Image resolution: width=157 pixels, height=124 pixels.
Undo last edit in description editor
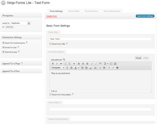click(109, 68)
